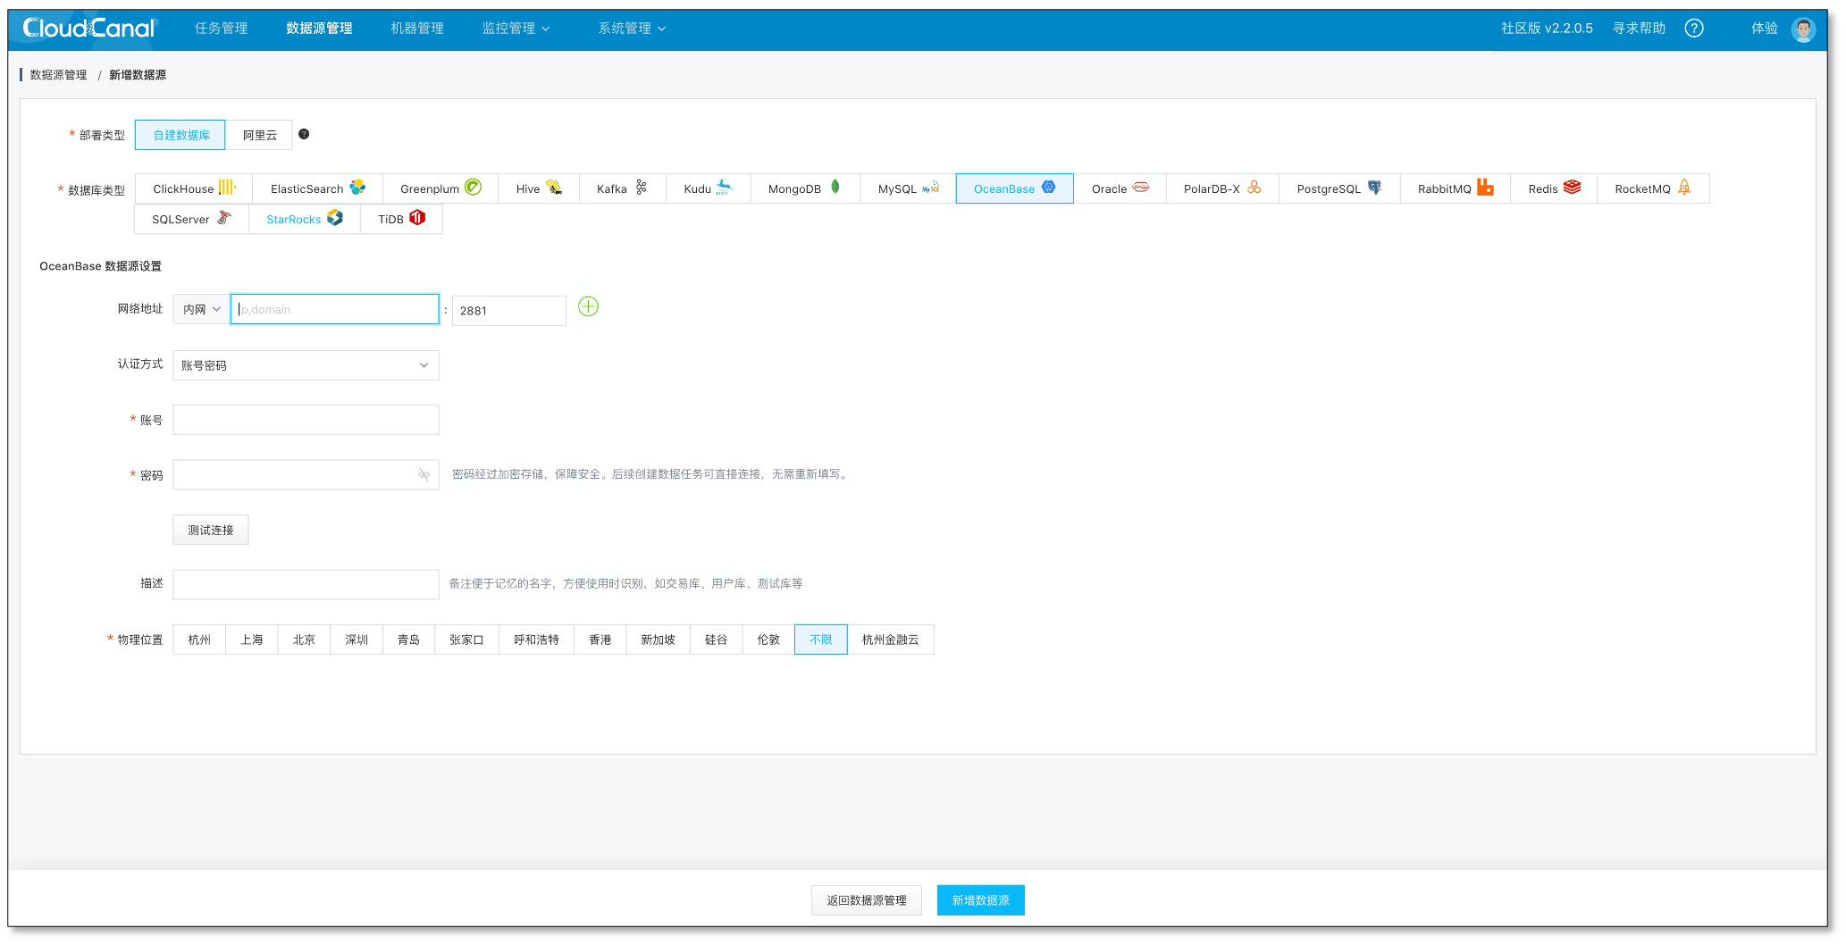Screen dimensions: 1846x945
Task: Expand the 监控管理 menu
Action: tap(516, 29)
